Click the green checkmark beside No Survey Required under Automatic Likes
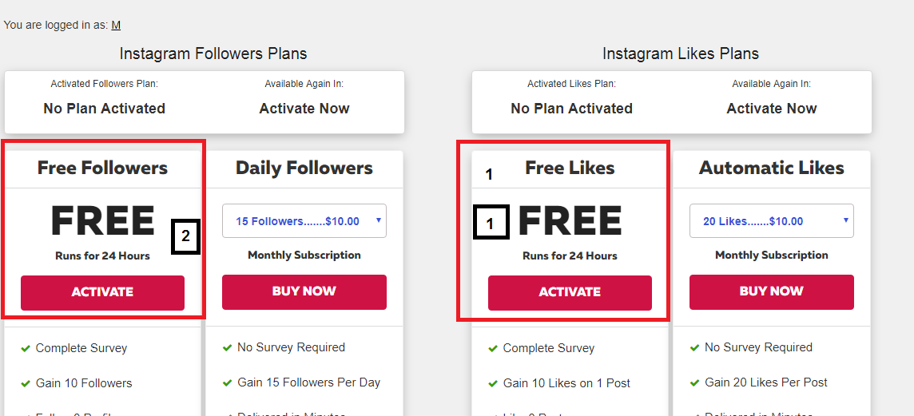 (x=694, y=348)
